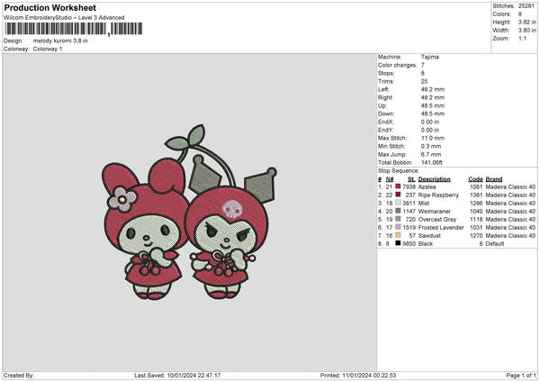Click the 'Overcast Gray' description text
540x382 pixels.
pos(437,219)
